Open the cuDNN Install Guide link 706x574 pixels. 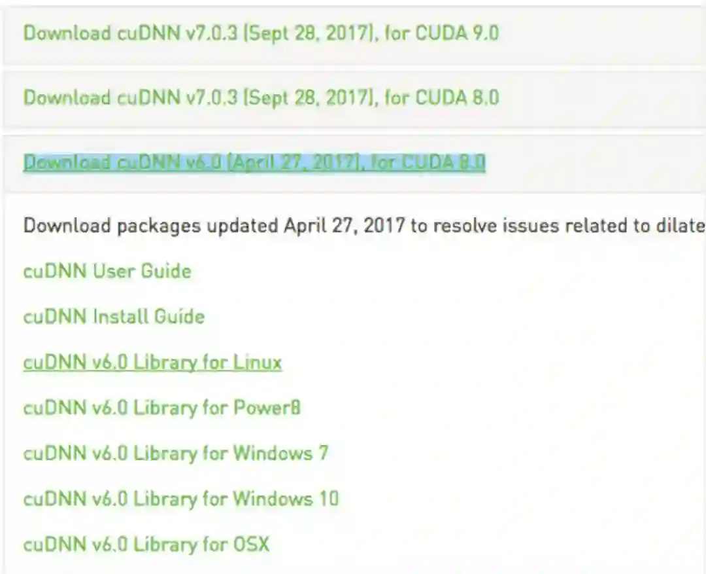point(114,317)
